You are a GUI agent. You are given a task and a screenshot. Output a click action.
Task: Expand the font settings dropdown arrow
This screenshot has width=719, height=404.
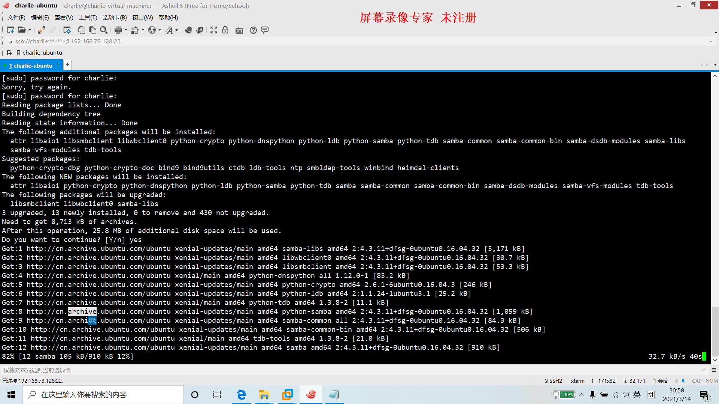[x=176, y=30]
